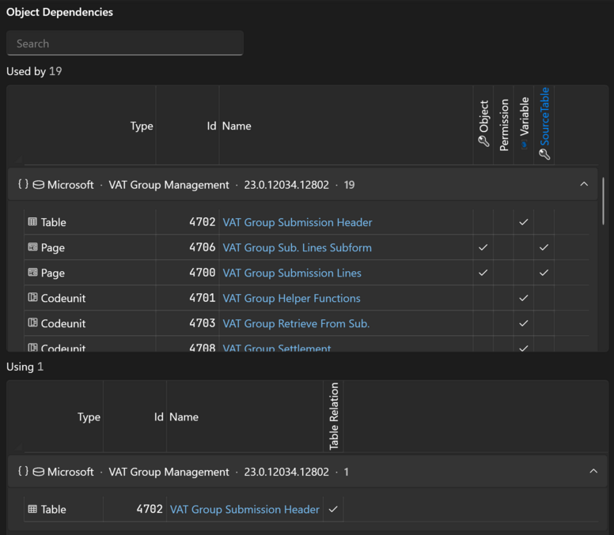The width and height of the screenshot is (614, 535).
Task: Select Id 4701 cell
Action: point(203,298)
